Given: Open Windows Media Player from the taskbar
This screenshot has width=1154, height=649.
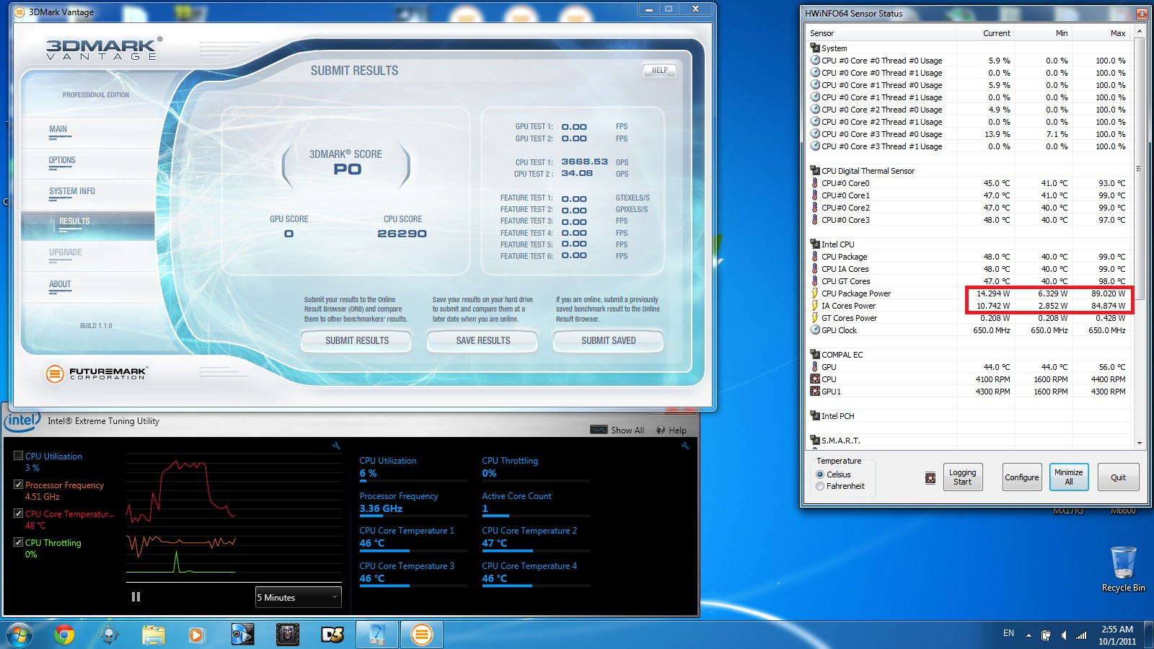Looking at the screenshot, I should pyautogui.click(x=195, y=635).
